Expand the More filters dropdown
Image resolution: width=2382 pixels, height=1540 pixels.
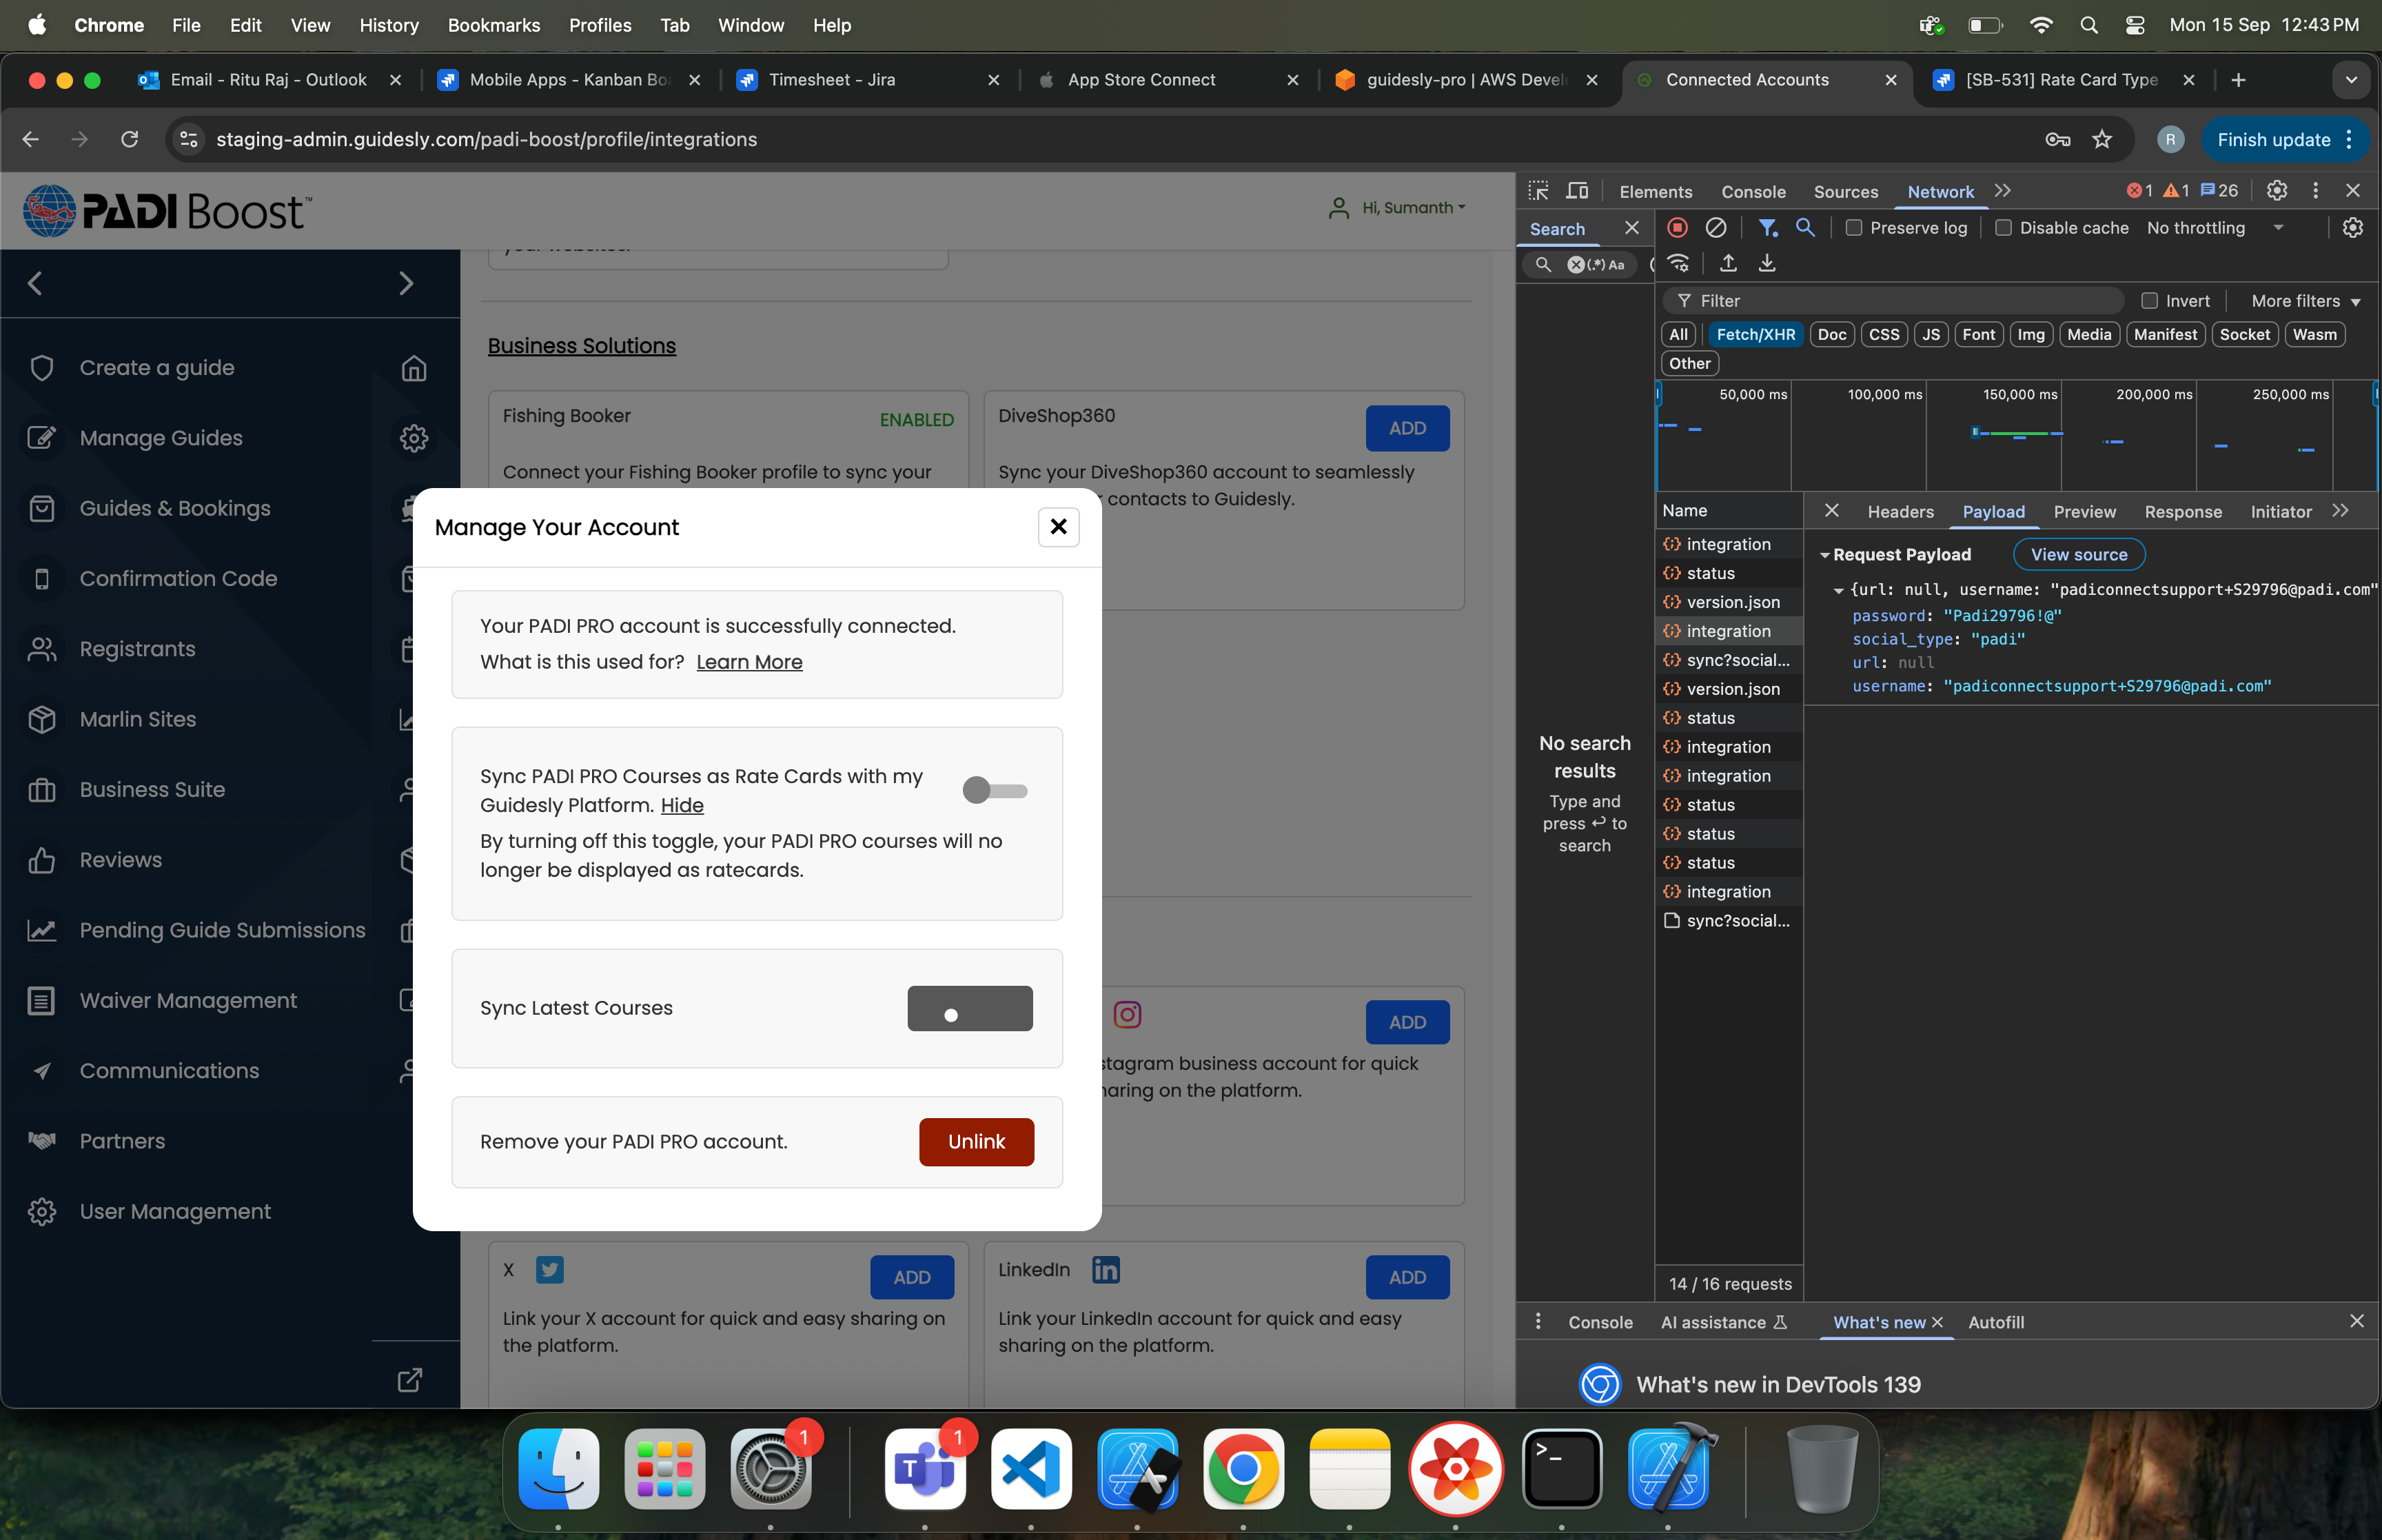coord(2304,301)
